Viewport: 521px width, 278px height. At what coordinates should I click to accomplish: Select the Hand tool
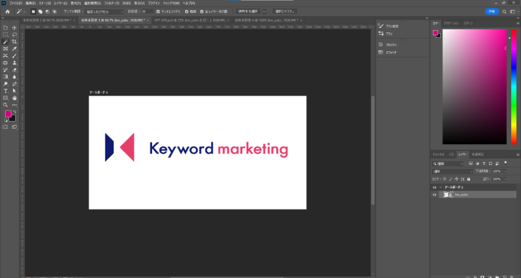tap(14, 98)
